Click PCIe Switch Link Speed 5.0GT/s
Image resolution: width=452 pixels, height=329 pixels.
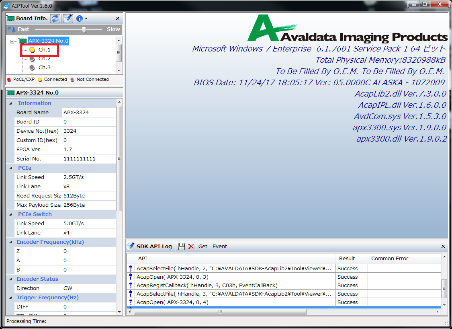click(x=89, y=223)
